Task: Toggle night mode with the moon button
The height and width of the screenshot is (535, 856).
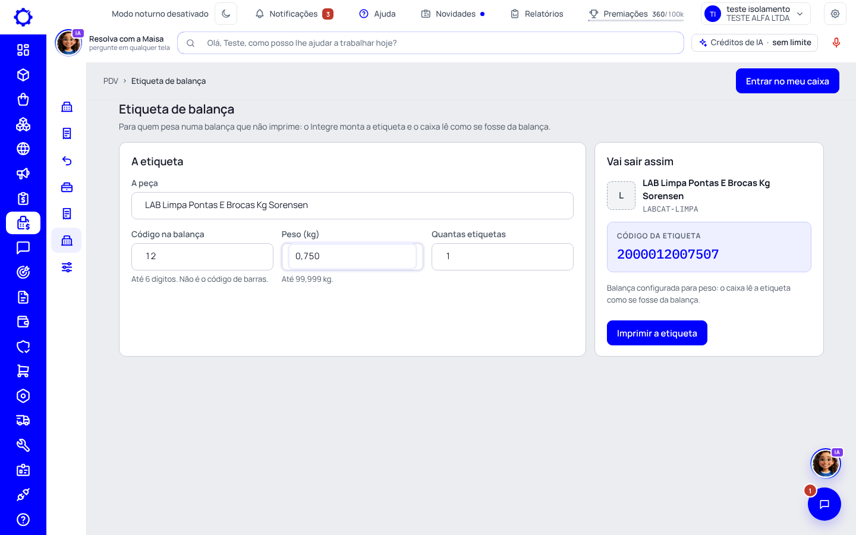Action: tap(226, 14)
